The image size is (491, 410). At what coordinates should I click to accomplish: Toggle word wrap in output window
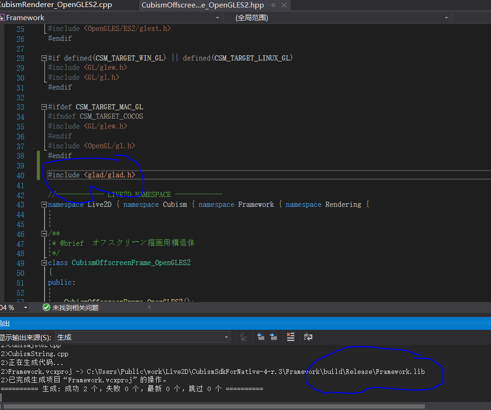pos(308,337)
